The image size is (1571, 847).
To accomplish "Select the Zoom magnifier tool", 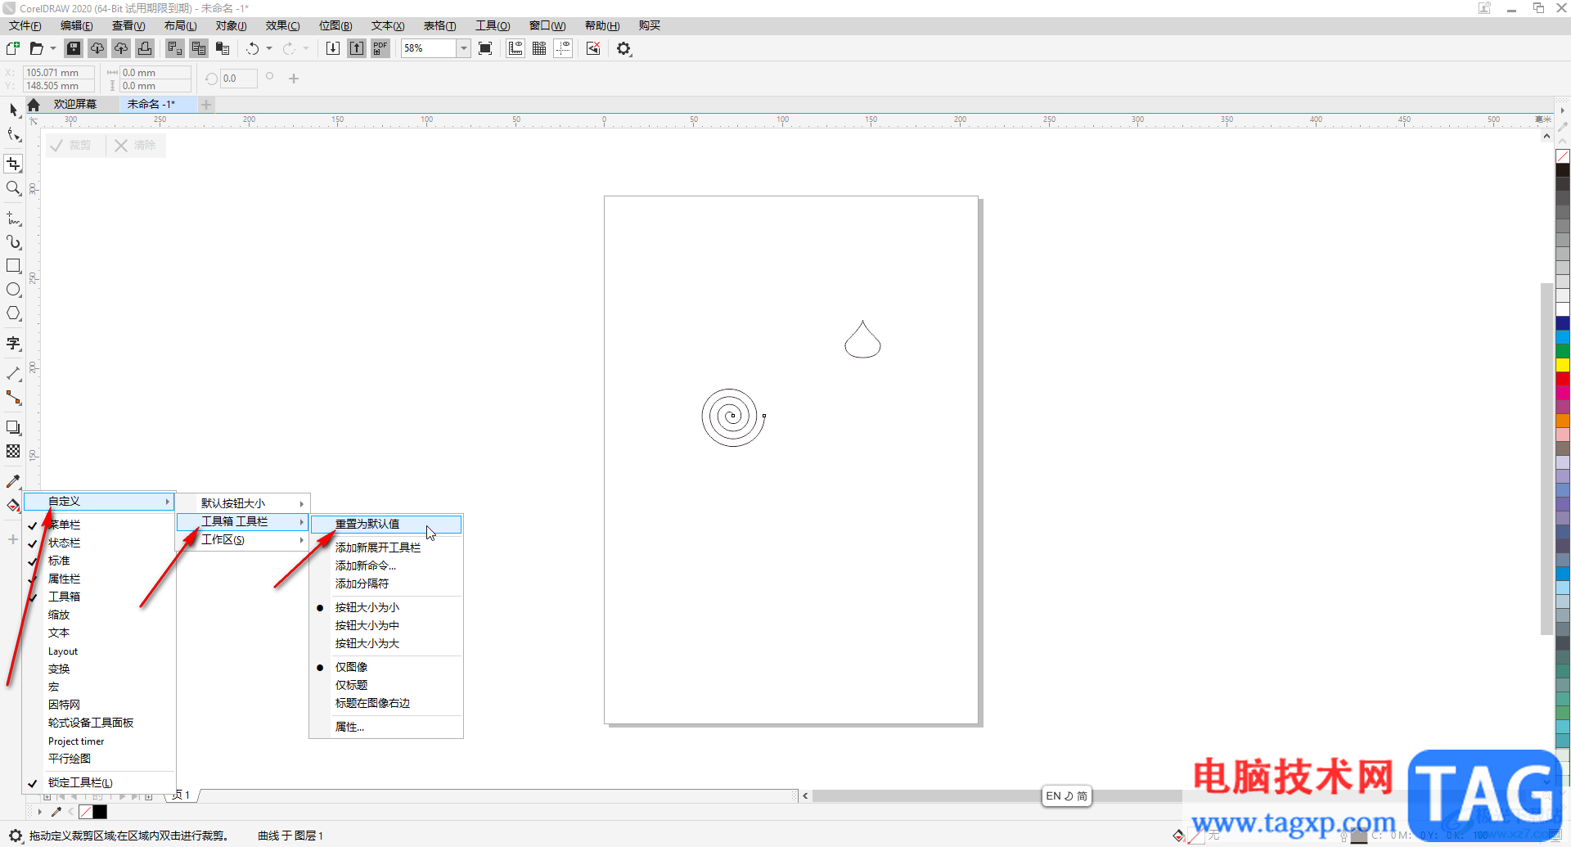I will (x=13, y=188).
